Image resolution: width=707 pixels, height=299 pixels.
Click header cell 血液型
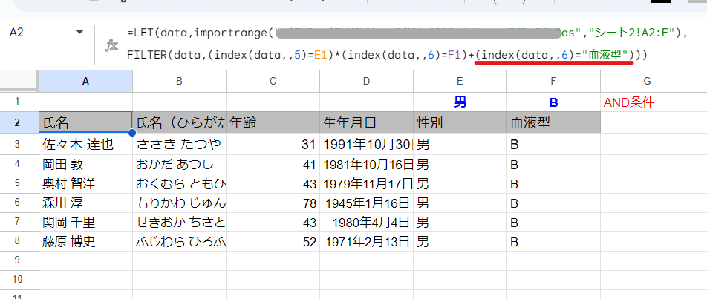(553, 122)
